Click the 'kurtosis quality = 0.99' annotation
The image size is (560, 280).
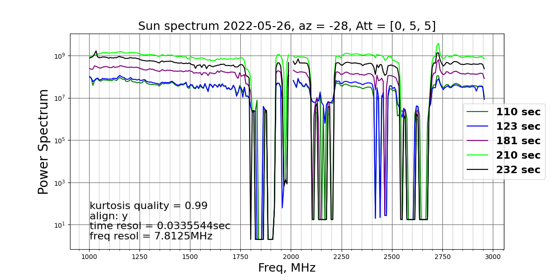148,206
